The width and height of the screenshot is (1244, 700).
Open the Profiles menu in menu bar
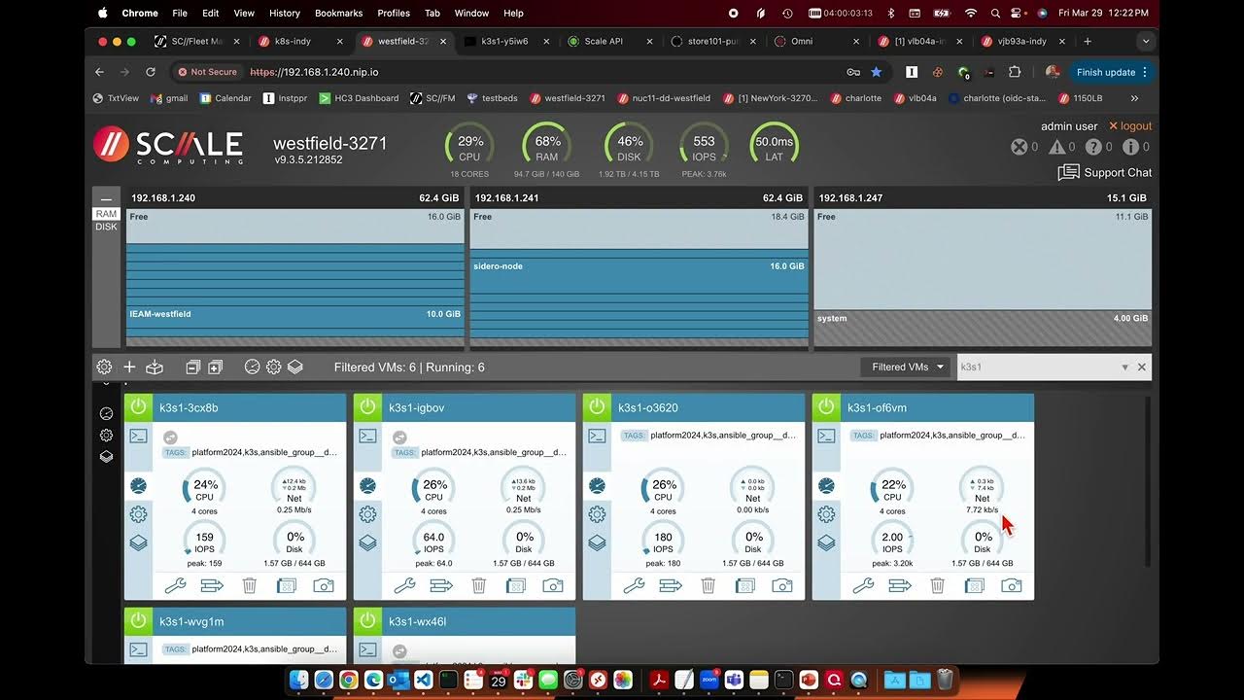click(394, 13)
